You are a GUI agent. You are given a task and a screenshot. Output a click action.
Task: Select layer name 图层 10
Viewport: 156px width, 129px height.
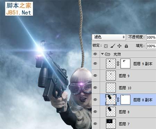click(125, 88)
